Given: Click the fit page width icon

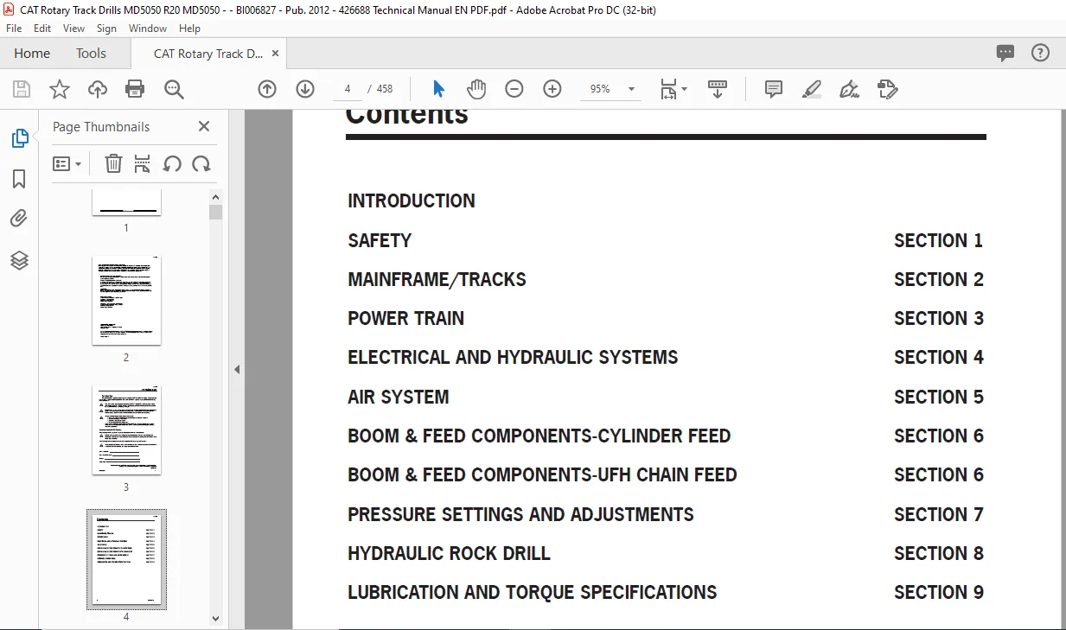Looking at the screenshot, I should 668,89.
